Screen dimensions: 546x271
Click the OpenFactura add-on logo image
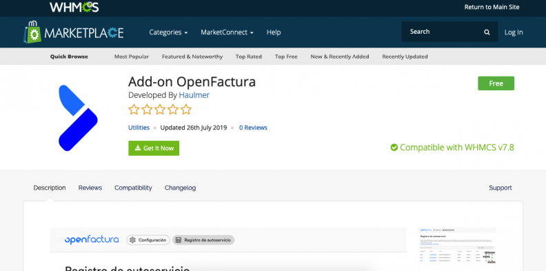pyautogui.click(x=78, y=118)
